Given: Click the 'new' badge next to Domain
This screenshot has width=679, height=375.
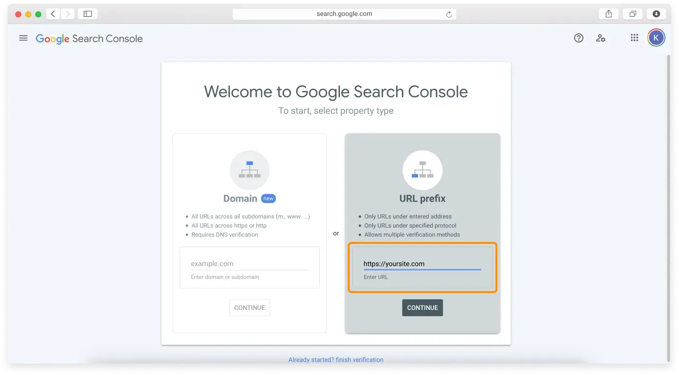Looking at the screenshot, I should click(269, 199).
